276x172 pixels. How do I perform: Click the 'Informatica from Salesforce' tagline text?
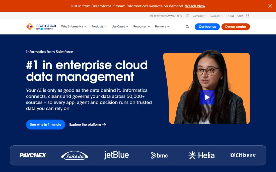(x=49, y=52)
